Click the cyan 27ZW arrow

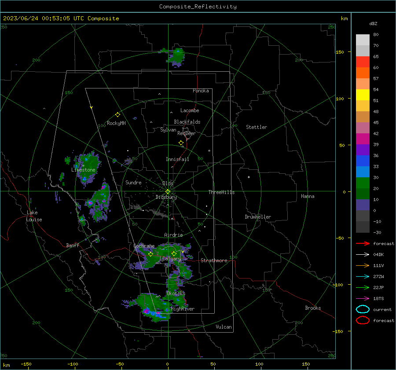pos(363,277)
